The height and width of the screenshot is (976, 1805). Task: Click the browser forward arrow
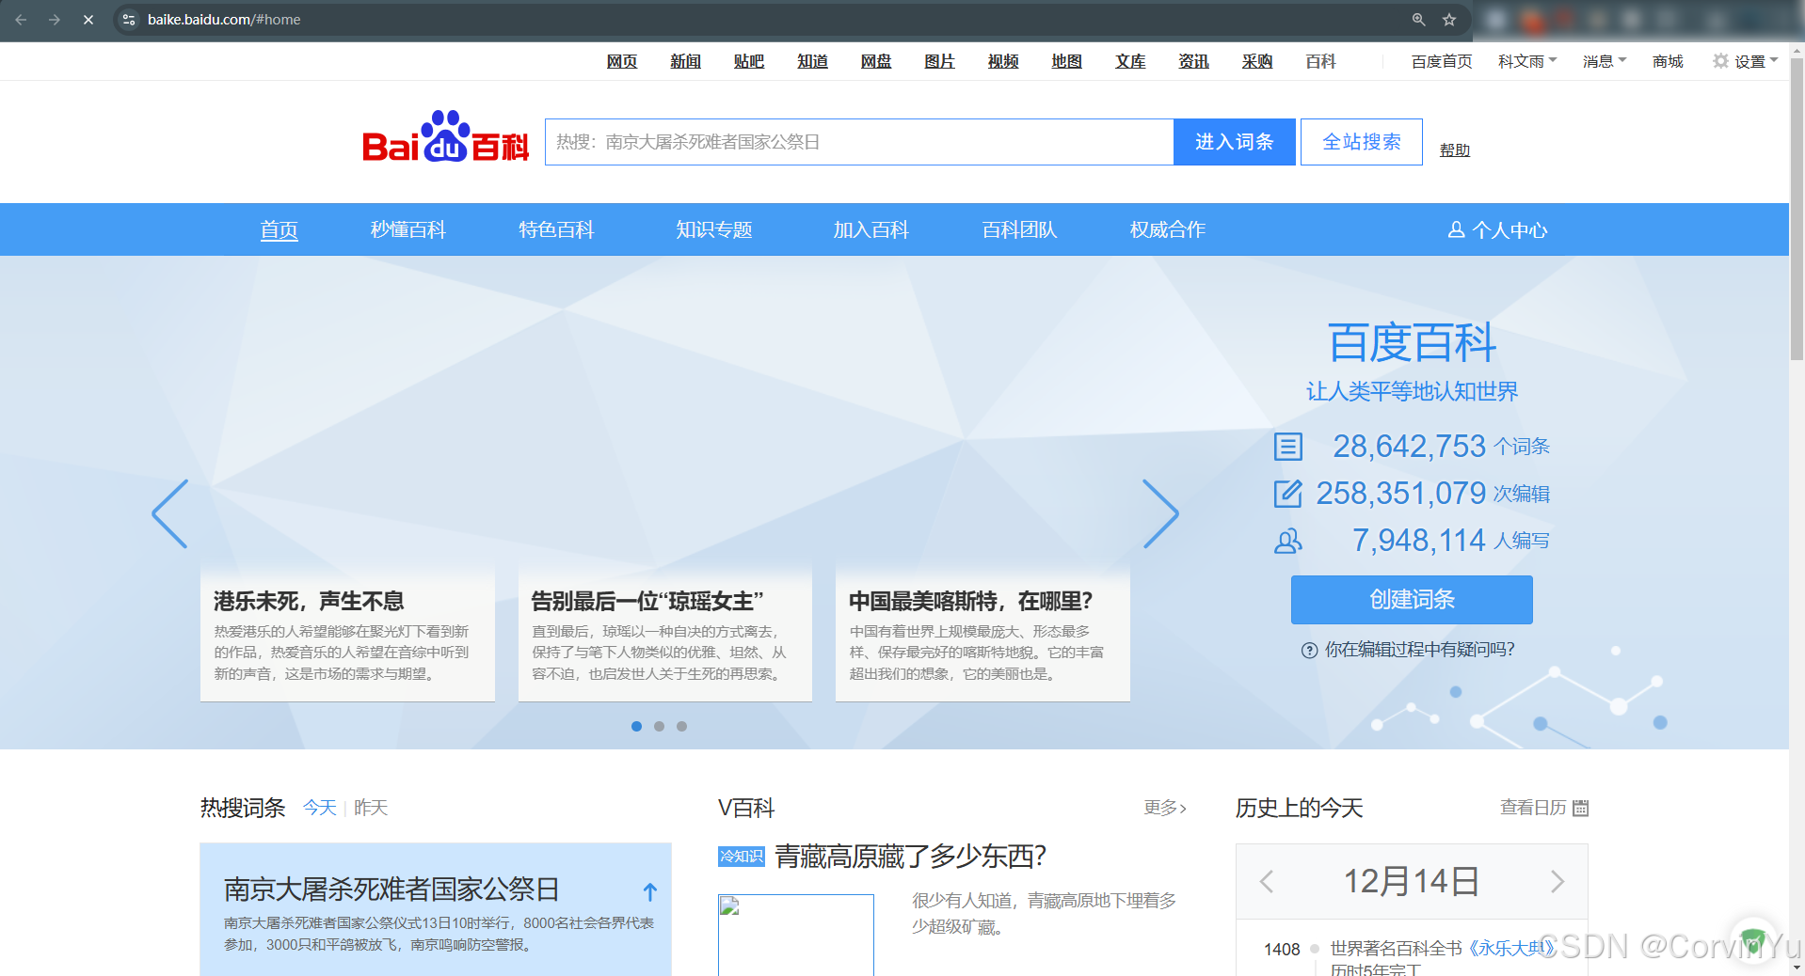[55, 19]
